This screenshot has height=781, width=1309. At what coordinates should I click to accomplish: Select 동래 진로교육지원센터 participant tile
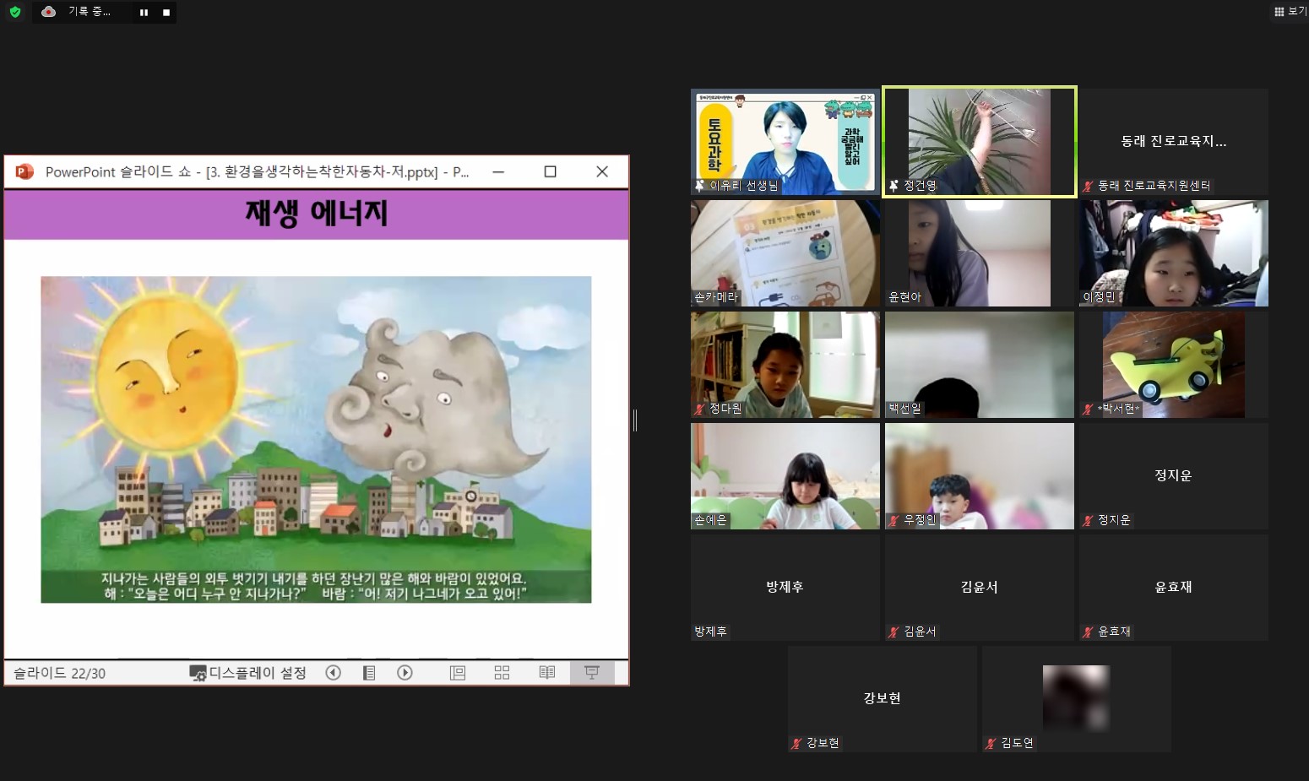(1174, 142)
